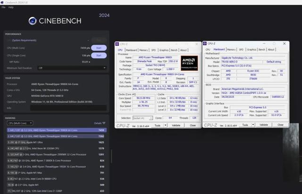Switch to CPU tab in left CPU-Z window
Screen dimensions: 302x194
(x=120, y=50)
